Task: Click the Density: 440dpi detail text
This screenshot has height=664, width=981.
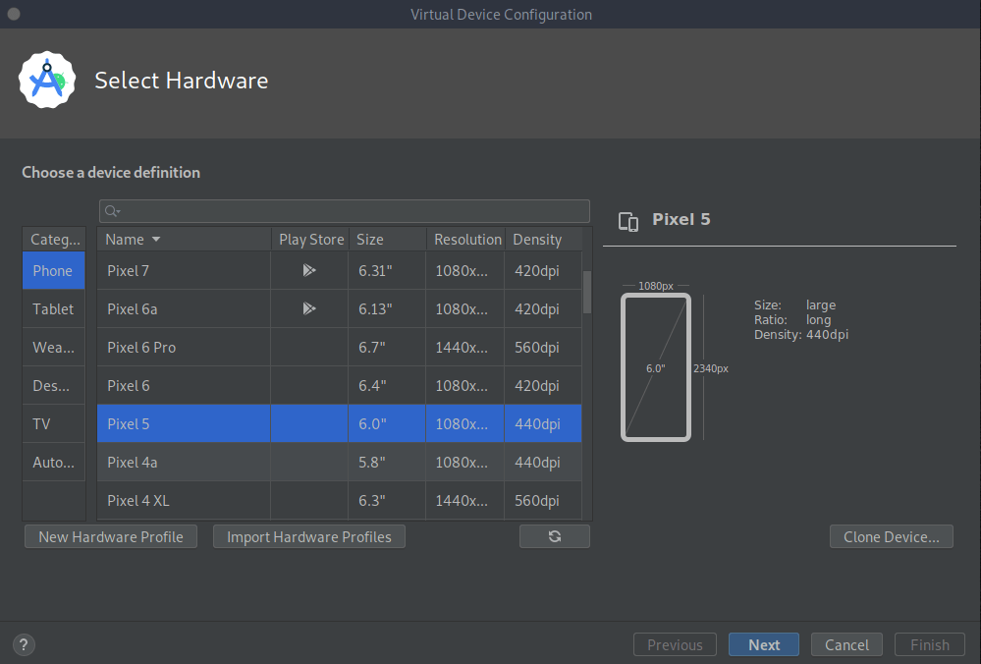Action: [801, 334]
